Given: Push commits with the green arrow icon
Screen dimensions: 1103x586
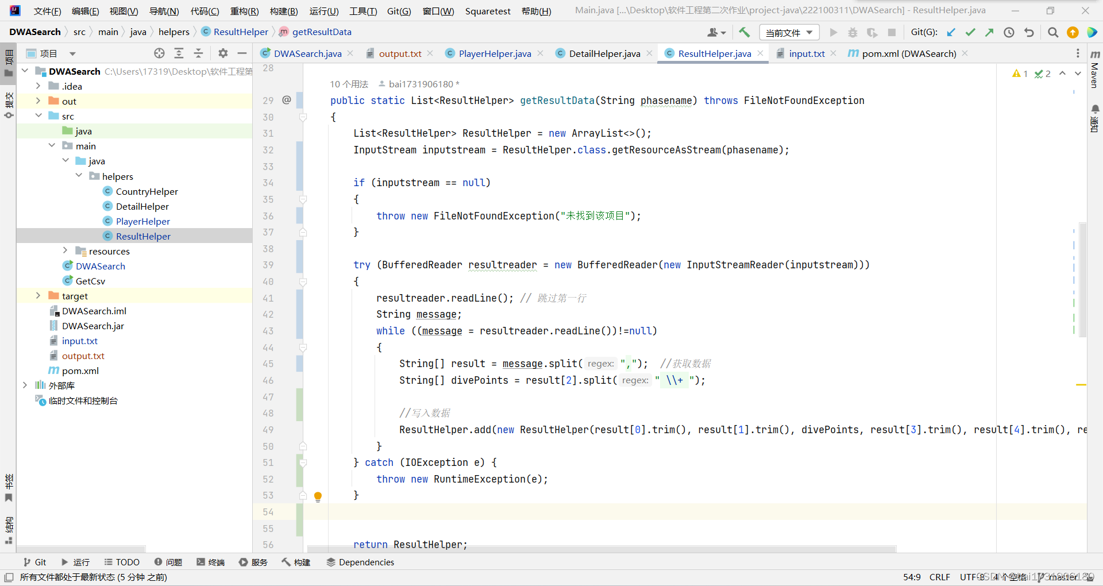Looking at the screenshot, I should click(x=989, y=33).
